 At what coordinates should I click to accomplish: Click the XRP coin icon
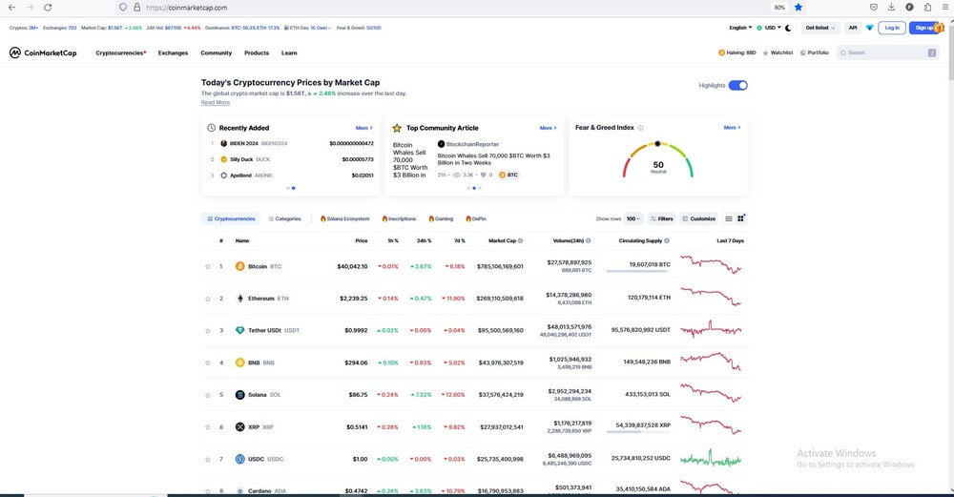click(239, 427)
